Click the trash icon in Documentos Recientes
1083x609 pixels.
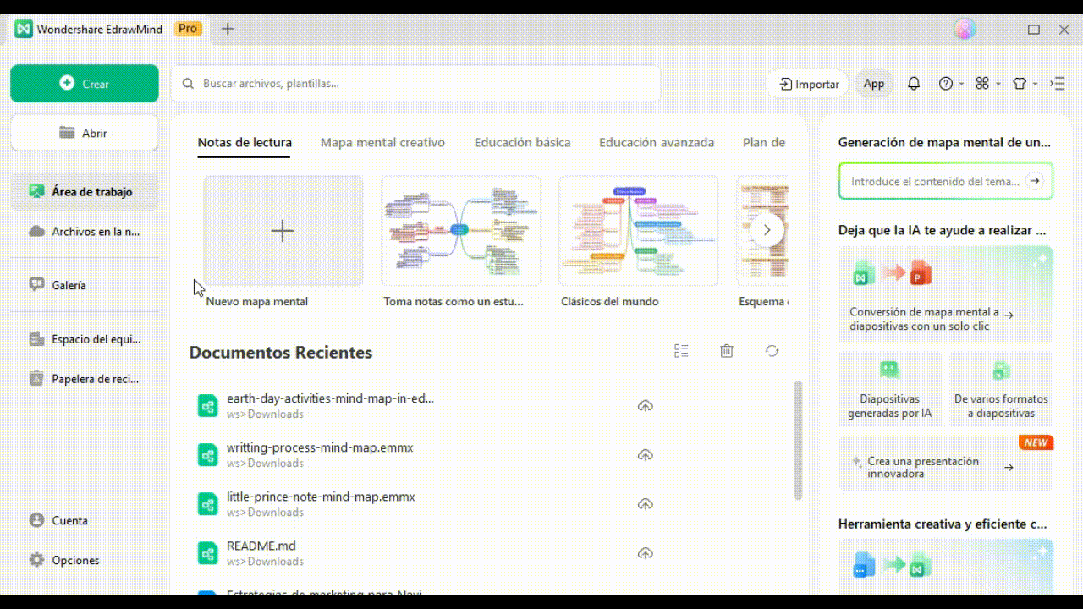(726, 351)
